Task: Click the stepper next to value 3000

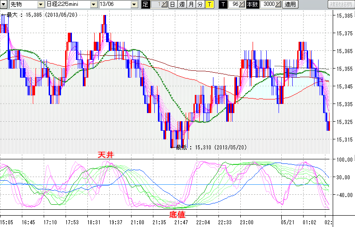Action: [x=279, y=5]
